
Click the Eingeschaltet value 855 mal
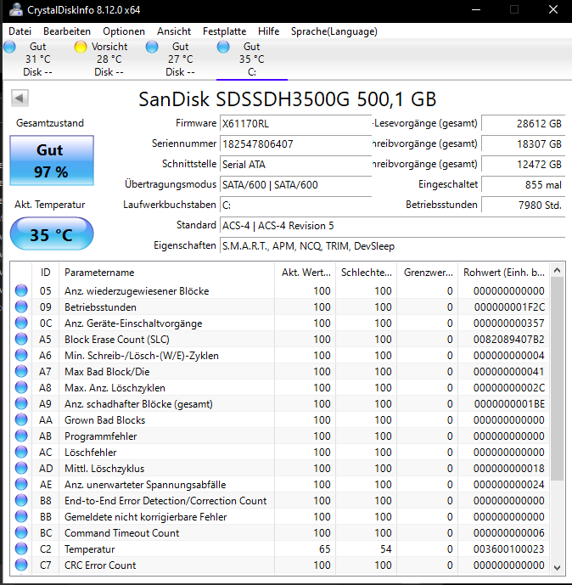pos(523,185)
